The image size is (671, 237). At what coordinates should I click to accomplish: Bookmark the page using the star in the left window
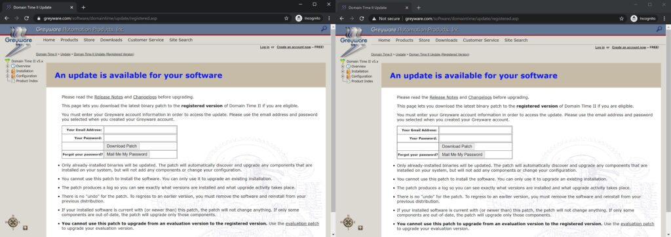(286, 18)
